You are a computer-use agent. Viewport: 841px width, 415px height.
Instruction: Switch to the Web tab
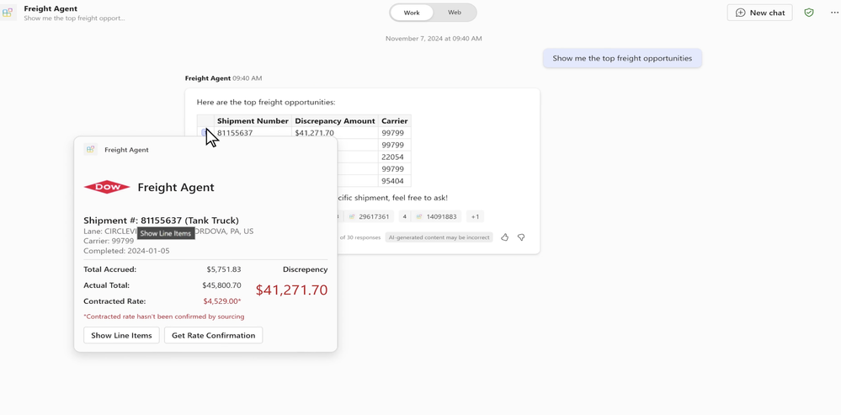455,13
